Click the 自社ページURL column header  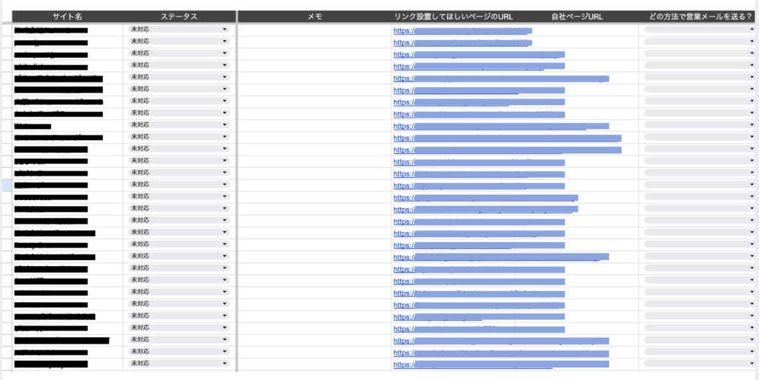pyautogui.click(x=577, y=16)
